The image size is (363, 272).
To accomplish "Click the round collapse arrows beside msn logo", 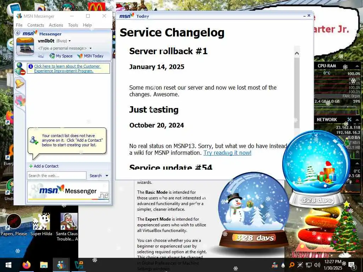I will 17,33.
